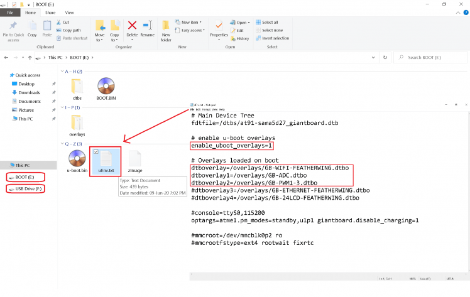Switch to the View ribbon tab
This screenshot has width=470, height=297.
pyautogui.click(x=69, y=13)
